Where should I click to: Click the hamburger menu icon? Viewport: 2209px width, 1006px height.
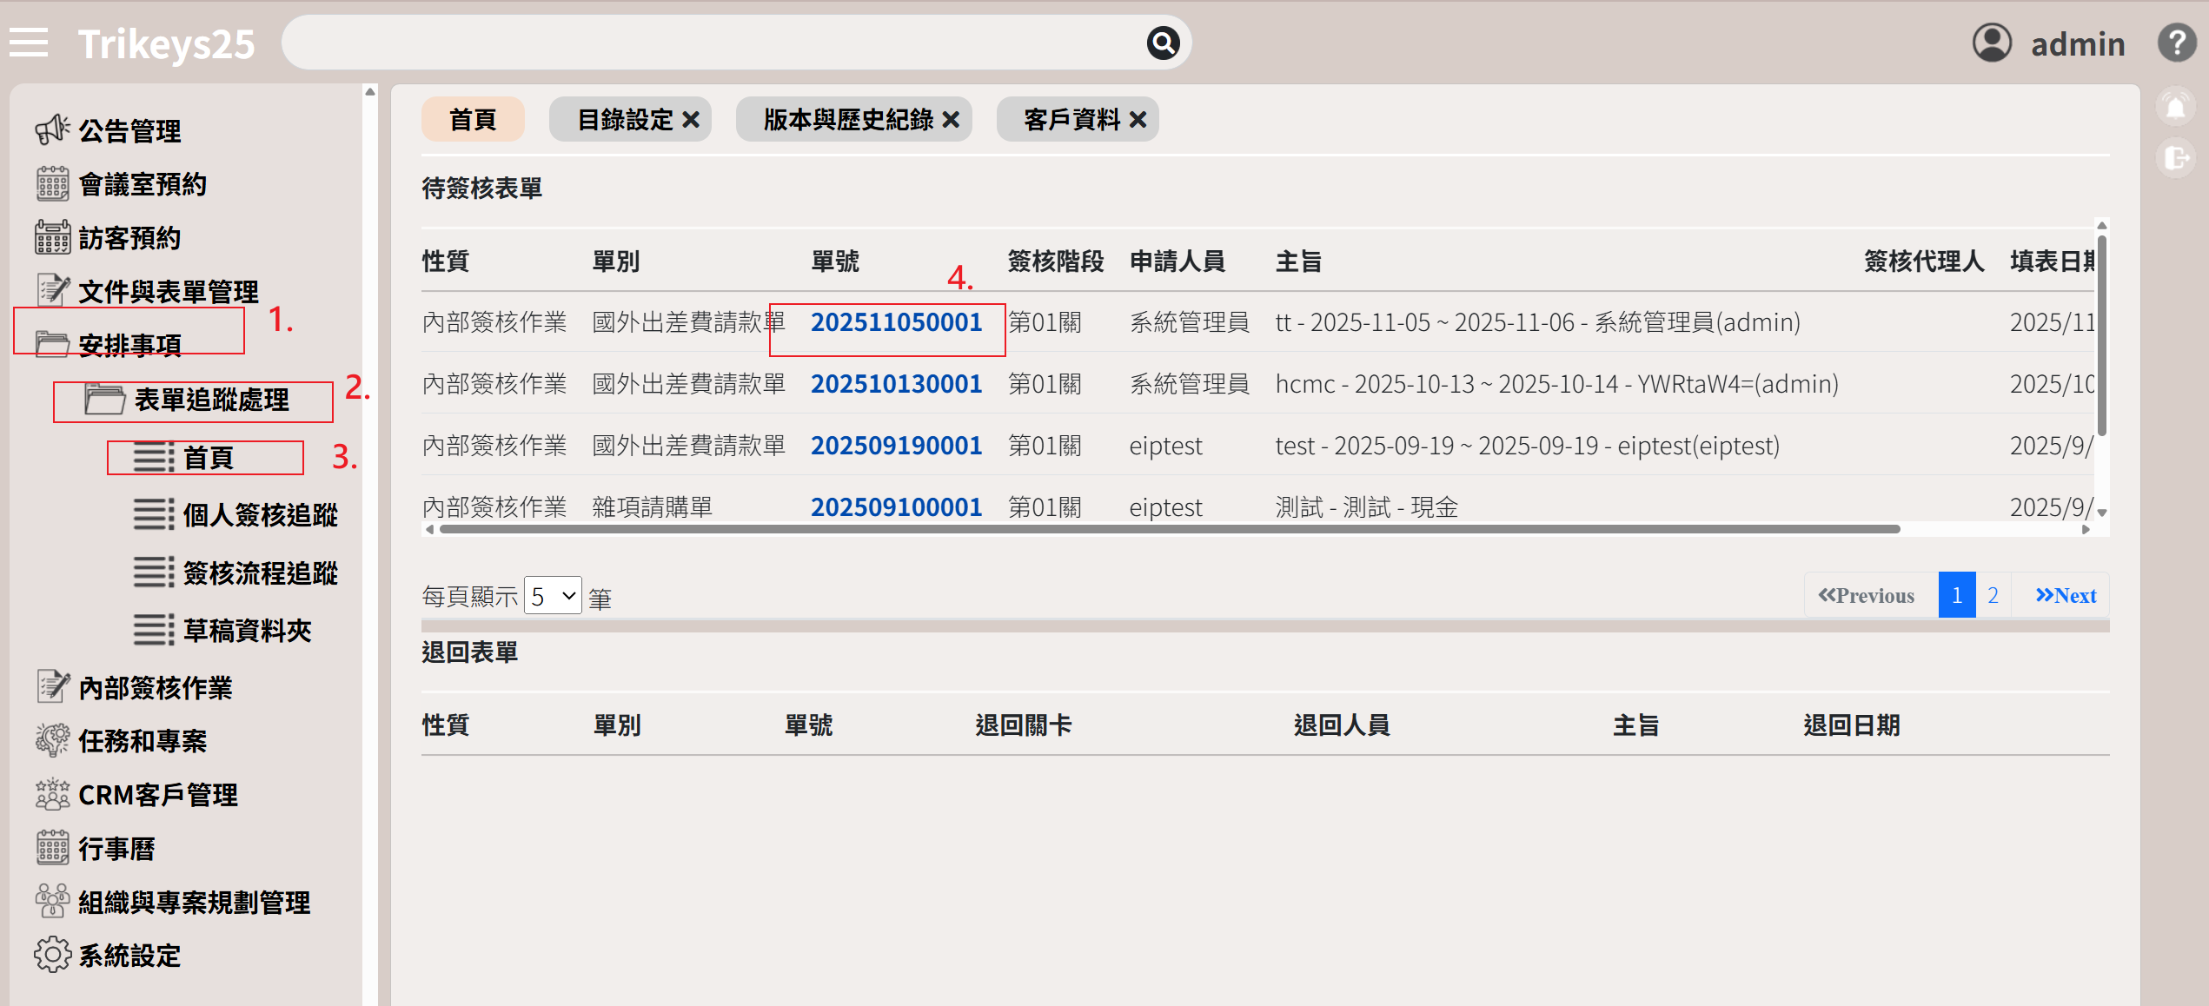(x=29, y=43)
